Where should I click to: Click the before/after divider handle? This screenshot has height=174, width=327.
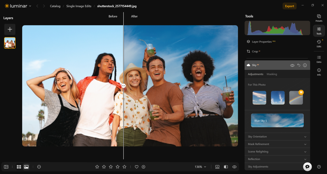point(123,86)
